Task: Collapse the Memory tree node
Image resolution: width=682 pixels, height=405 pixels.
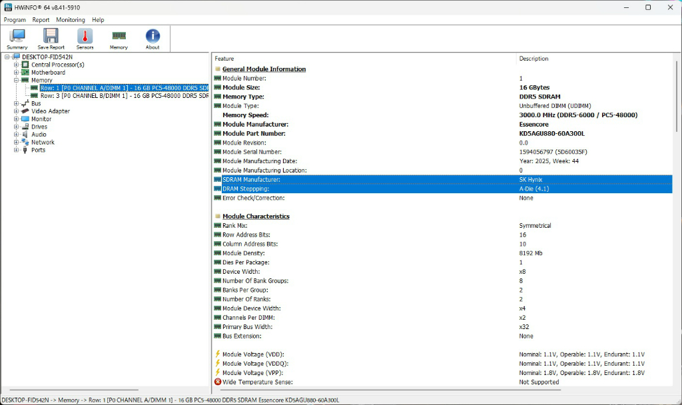Action: (x=16, y=81)
